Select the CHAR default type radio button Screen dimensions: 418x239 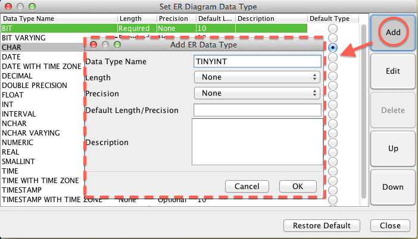click(x=333, y=47)
